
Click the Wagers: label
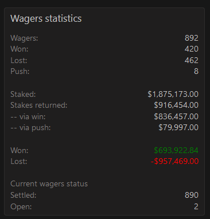24,38
